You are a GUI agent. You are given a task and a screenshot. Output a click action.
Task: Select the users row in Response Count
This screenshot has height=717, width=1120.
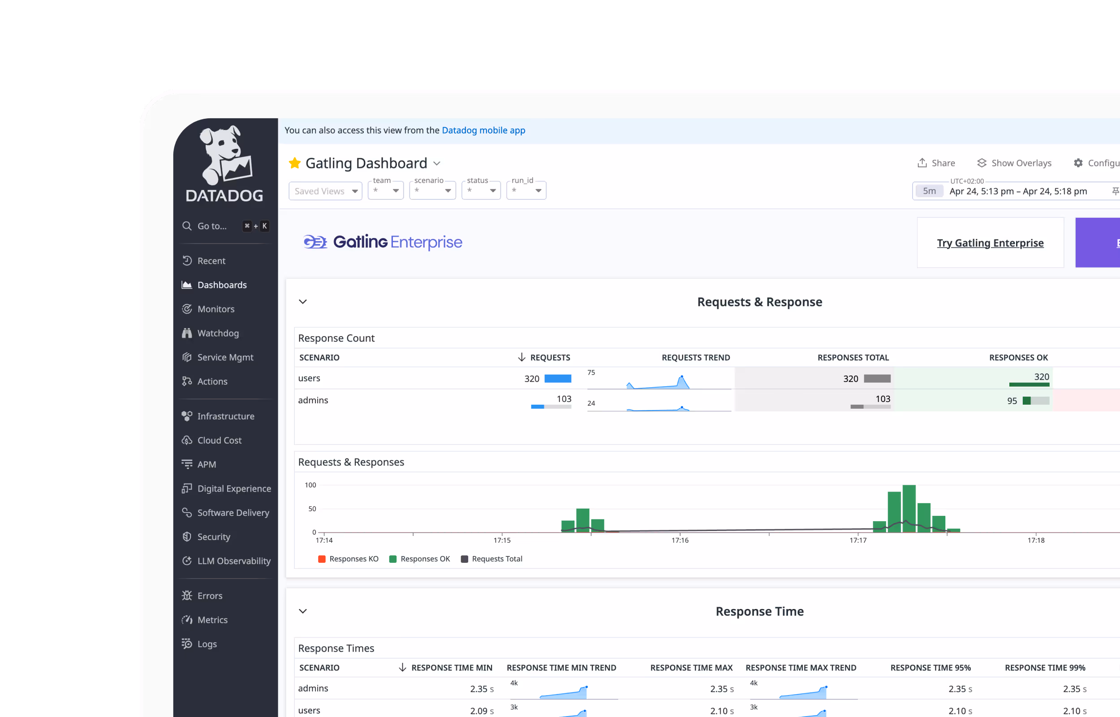707,378
